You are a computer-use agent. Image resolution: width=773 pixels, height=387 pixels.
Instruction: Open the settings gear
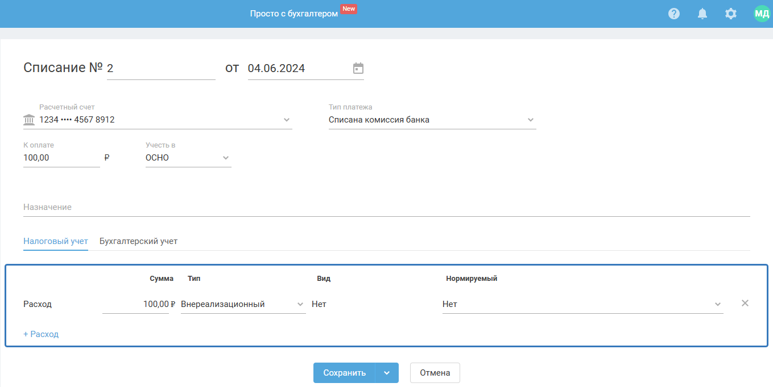(731, 14)
